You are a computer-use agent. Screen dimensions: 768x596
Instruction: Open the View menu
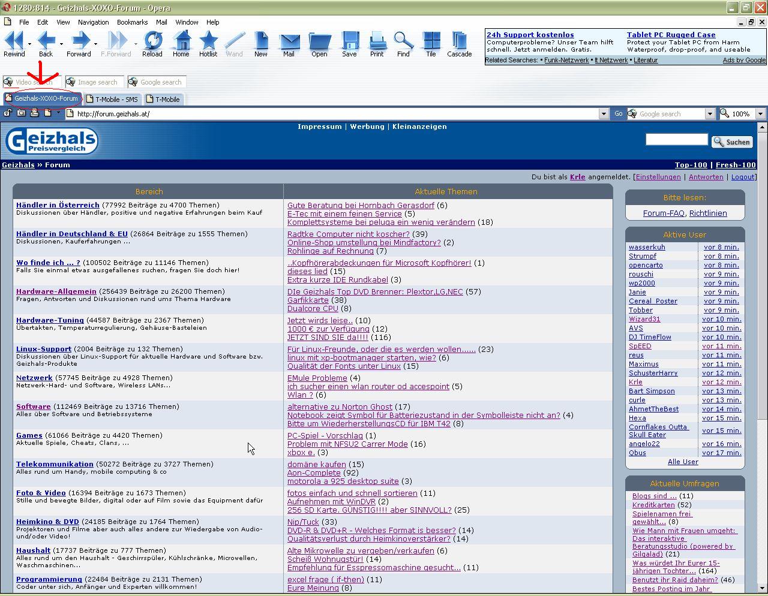[63, 22]
